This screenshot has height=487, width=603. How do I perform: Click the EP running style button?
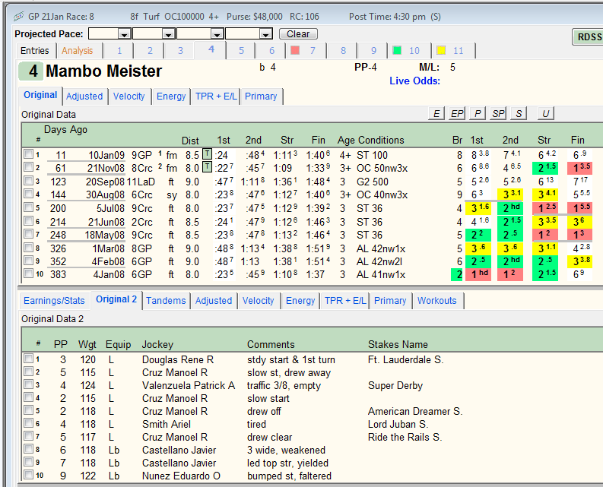pyautogui.click(x=457, y=114)
